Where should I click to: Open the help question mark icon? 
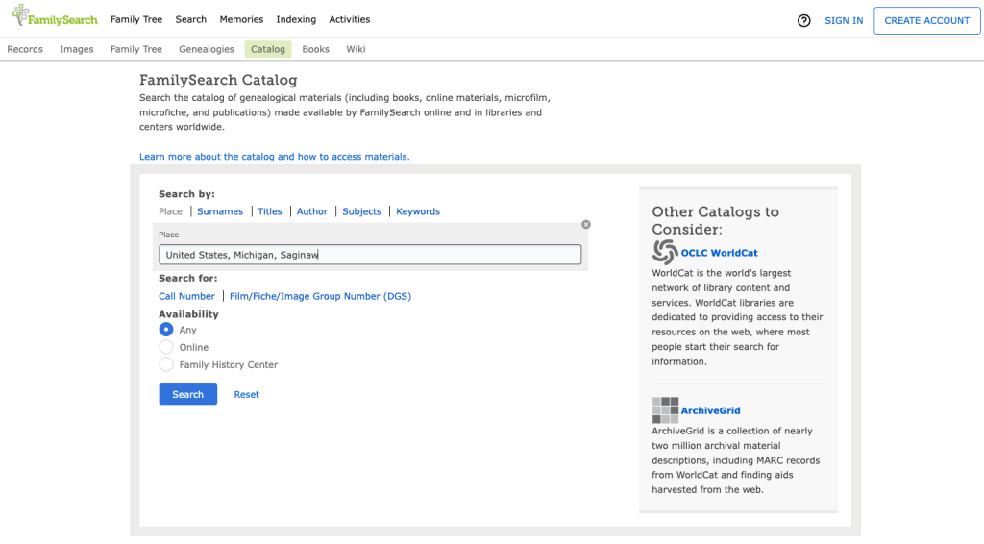pyautogui.click(x=804, y=20)
